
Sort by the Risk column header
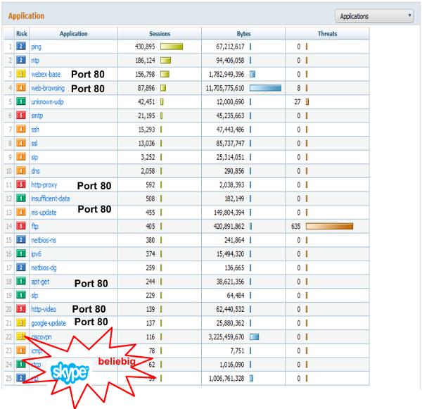(x=22, y=34)
